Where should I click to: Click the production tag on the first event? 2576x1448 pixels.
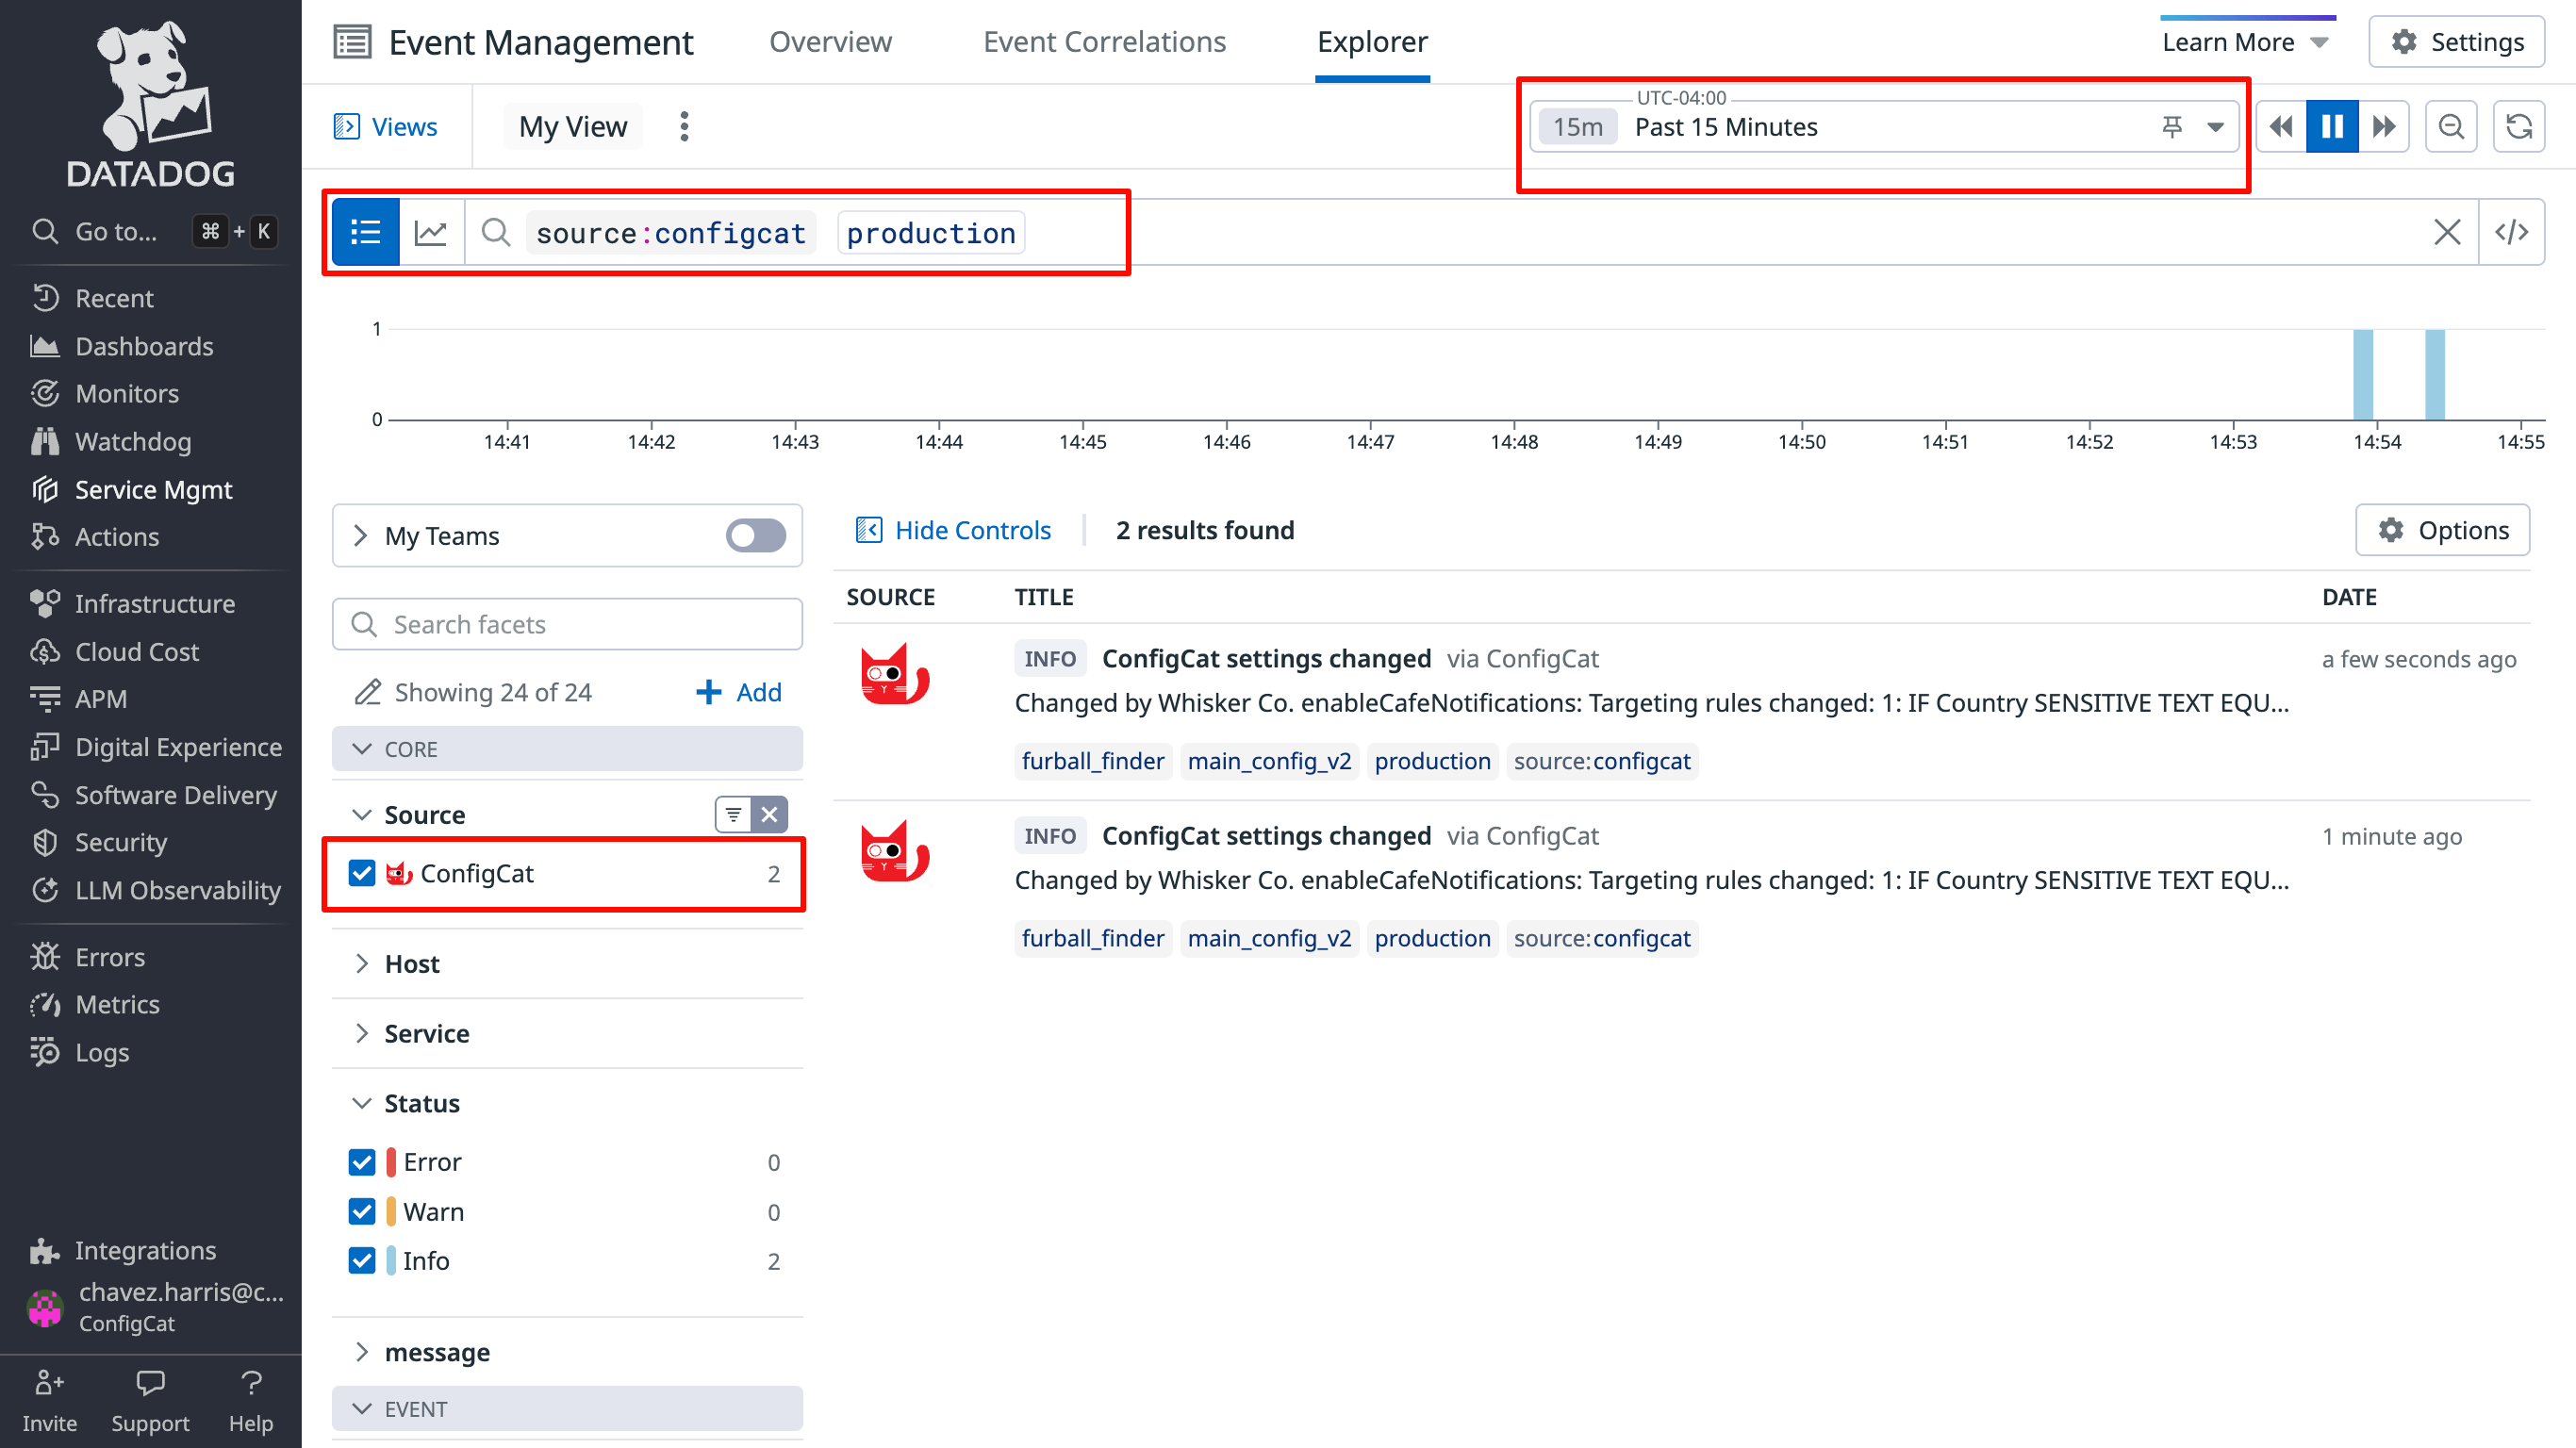pos(1432,761)
